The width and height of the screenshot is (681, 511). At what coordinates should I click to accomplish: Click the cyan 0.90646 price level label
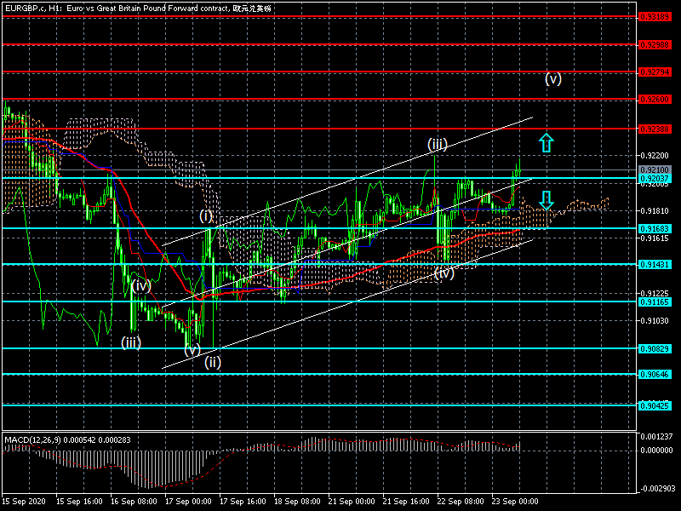pos(655,374)
